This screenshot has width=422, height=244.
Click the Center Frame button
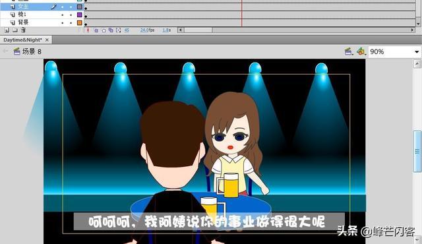tap(88, 30)
